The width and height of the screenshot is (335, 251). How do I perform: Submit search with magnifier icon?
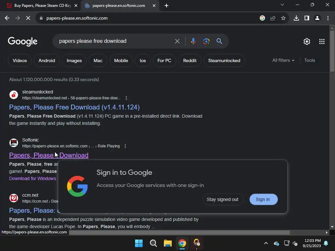point(219,41)
